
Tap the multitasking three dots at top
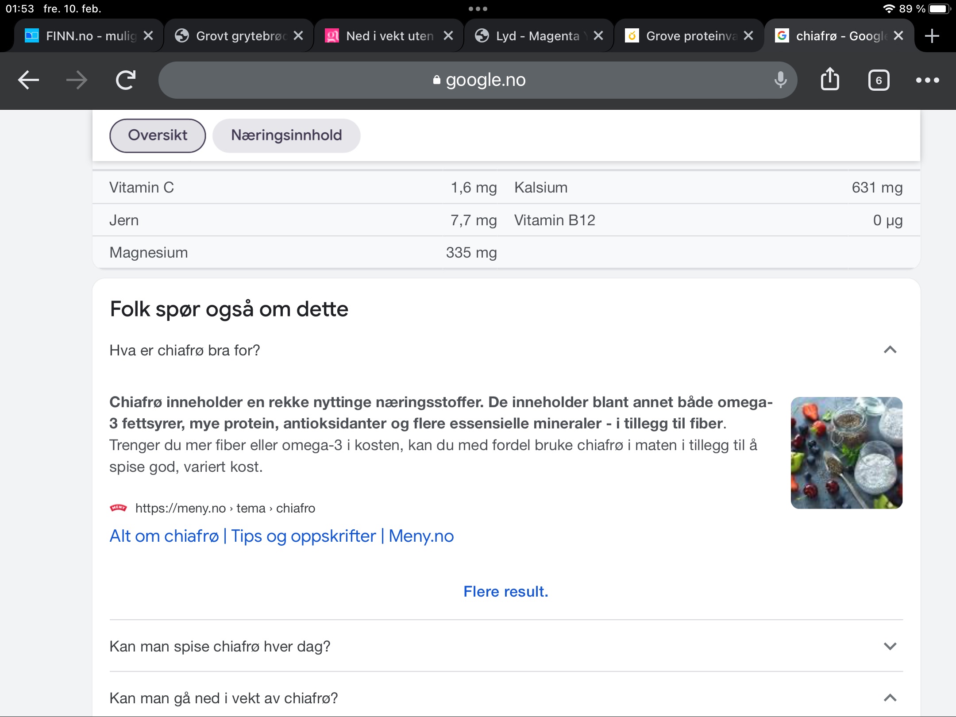tap(478, 9)
